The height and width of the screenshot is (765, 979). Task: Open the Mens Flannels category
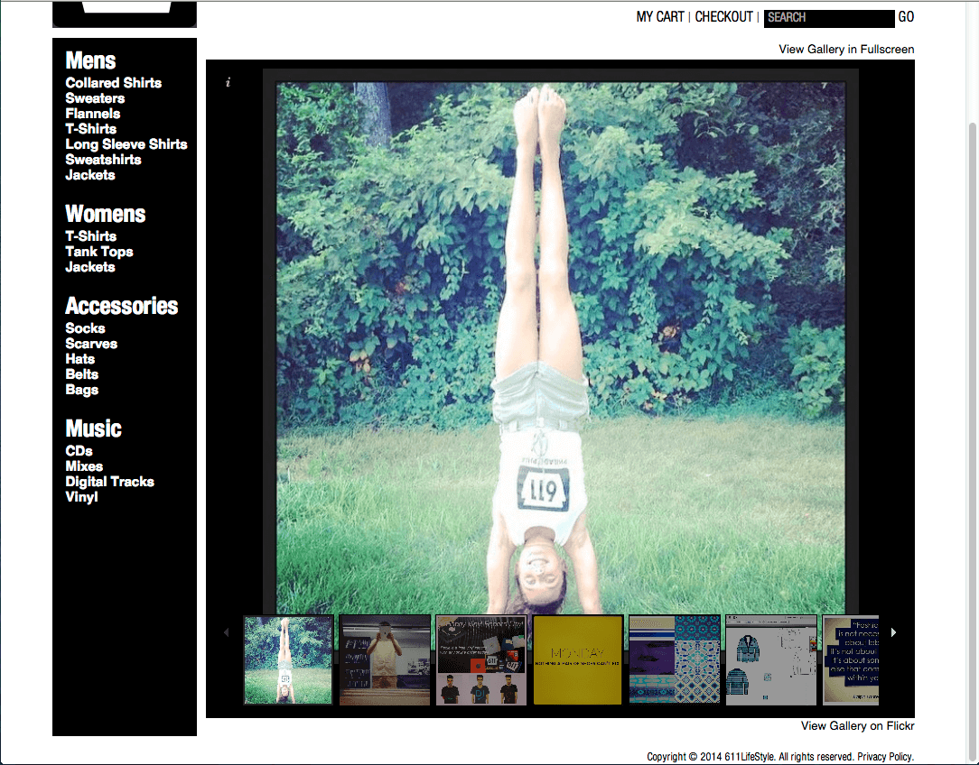pos(92,114)
